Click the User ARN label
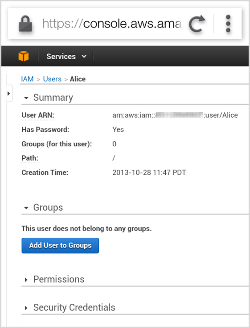Image resolution: width=250 pixels, height=328 pixels. pos(38,115)
